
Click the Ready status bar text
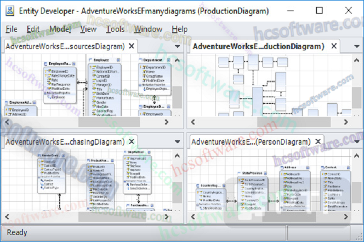point(17,232)
